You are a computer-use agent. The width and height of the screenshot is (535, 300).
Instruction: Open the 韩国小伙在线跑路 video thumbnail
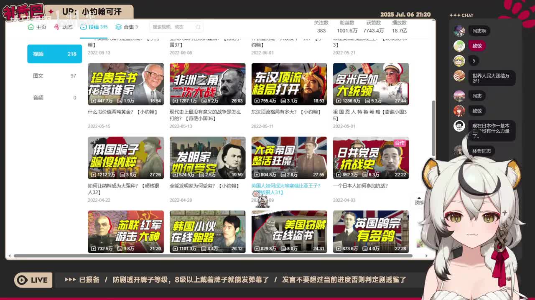coord(207,232)
